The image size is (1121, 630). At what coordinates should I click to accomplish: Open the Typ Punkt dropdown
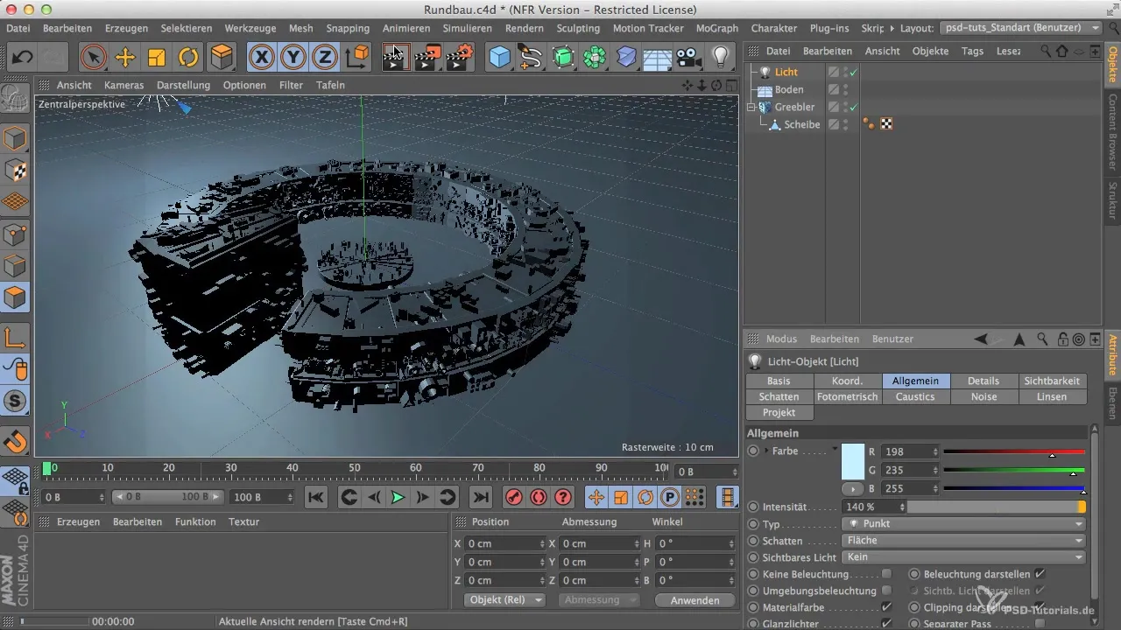pyautogui.click(x=963, y=523)
